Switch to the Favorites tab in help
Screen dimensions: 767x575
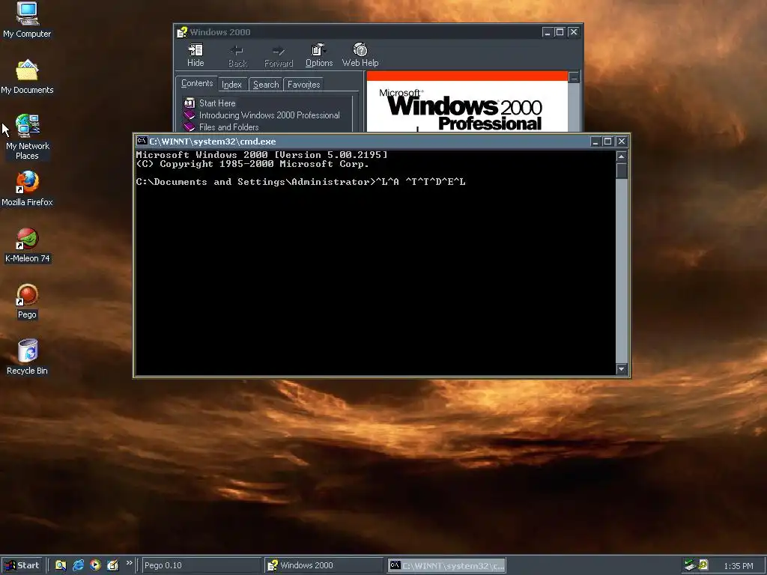pos(303,85)
